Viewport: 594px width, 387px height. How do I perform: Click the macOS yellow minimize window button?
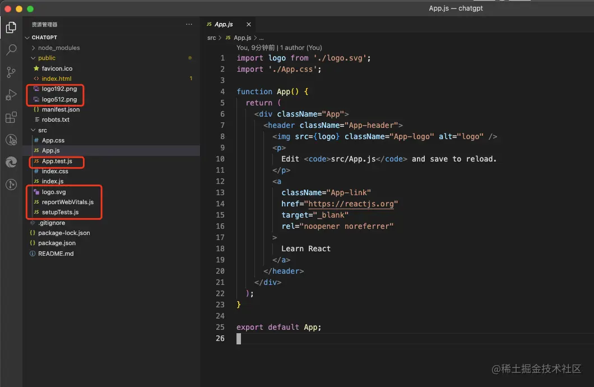(19, 9)
